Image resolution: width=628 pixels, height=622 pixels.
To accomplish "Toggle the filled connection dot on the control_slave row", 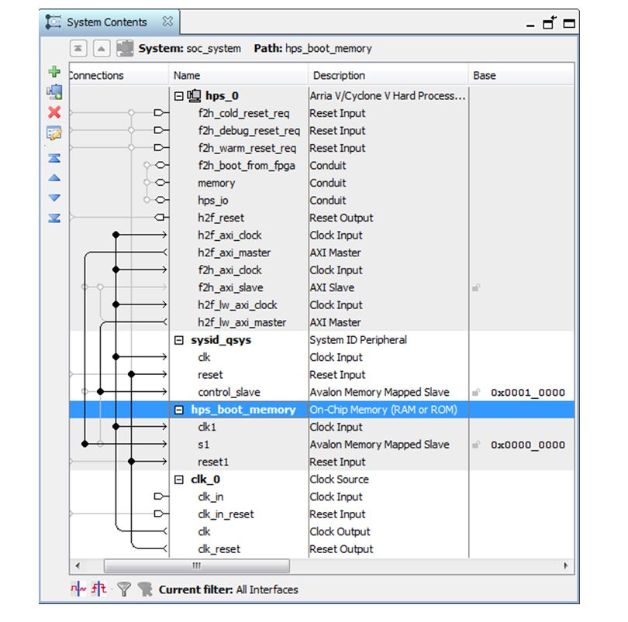I will tap(101, 391).
